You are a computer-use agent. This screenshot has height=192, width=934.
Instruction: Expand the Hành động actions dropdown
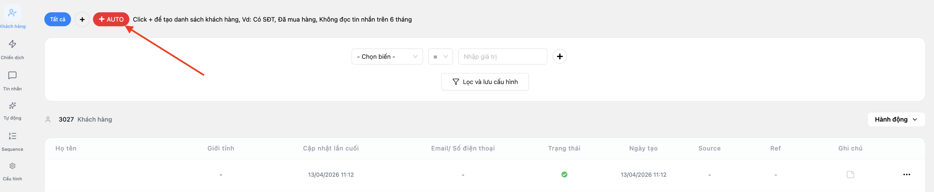tap(896, 119)
